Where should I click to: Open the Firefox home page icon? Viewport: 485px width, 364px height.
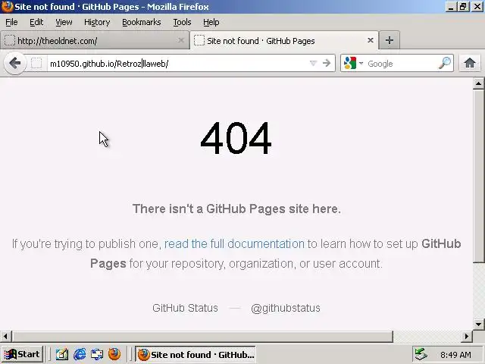[x=470, y=63]
